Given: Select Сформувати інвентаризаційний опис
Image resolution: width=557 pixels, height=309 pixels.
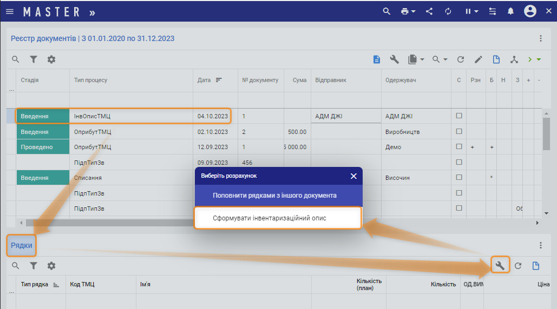Looking at the screenshot, I should [277, 218].
